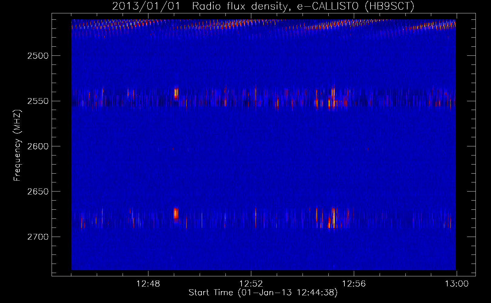Click the '12:56' time axis label

point(354,284)
